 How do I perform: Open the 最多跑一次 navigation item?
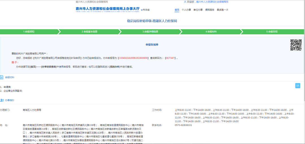pos(222,10)
